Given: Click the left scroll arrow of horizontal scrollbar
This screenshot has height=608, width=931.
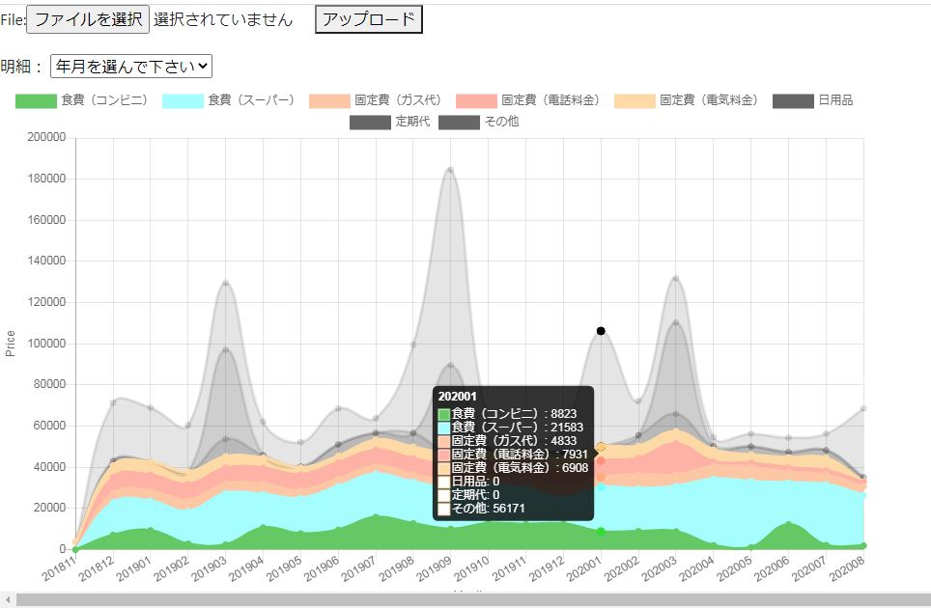Looking at the screenshot, I should (x=7, y=600).
